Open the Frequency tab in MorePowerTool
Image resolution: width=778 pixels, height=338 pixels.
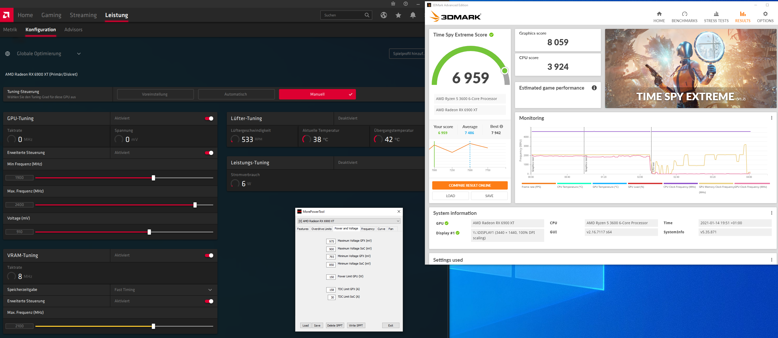pyautogui.click(x=368, y=229)
